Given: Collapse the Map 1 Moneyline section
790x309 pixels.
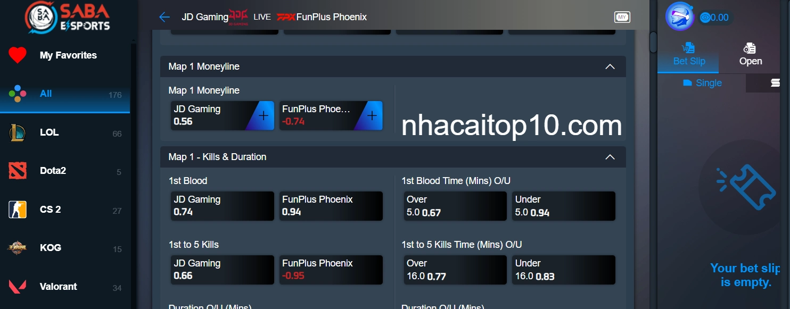Looking at the screenshot, I should (x=610, y=66).
